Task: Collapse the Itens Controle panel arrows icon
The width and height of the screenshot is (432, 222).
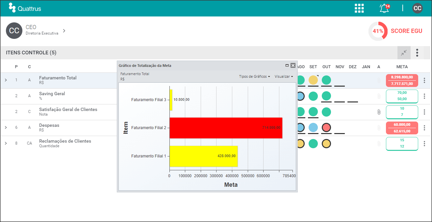Action: [404, 53]
